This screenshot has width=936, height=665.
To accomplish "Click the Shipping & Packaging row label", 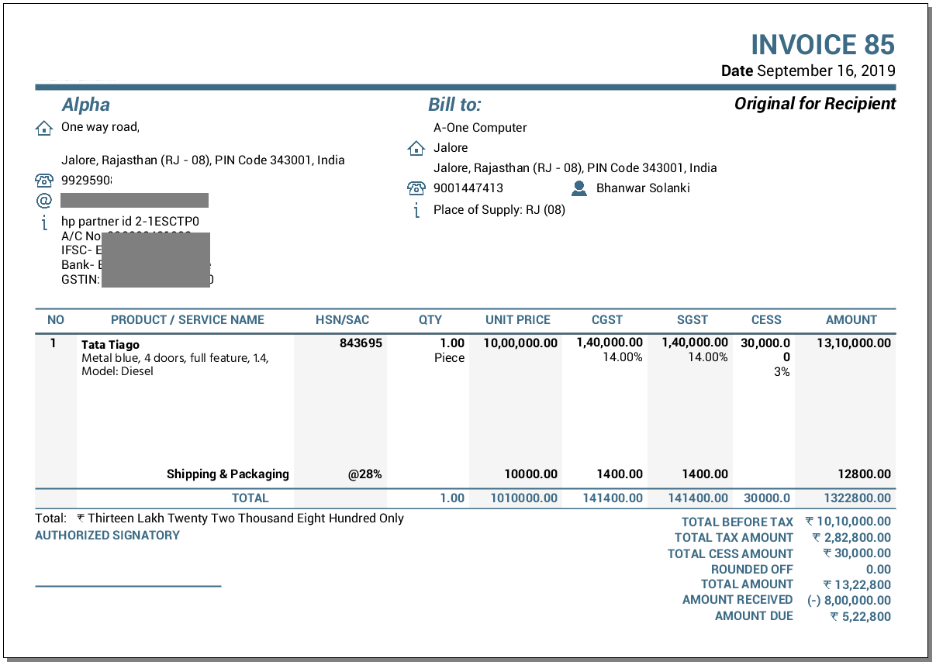I will pos(227,474).
